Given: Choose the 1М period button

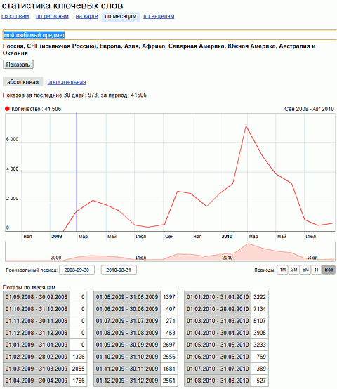Looking at the screenshot, I should (282, 270).
